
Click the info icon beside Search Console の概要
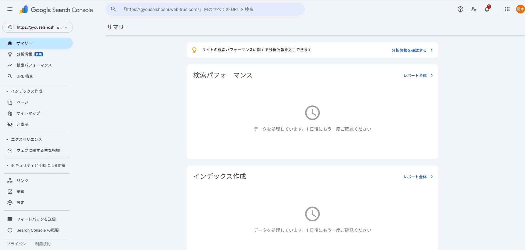[10, 230]
